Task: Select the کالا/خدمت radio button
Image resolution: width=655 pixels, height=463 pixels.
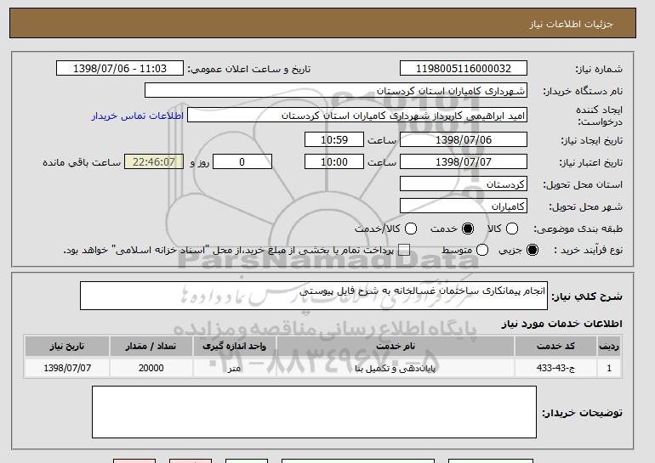Action: (411, 229)
